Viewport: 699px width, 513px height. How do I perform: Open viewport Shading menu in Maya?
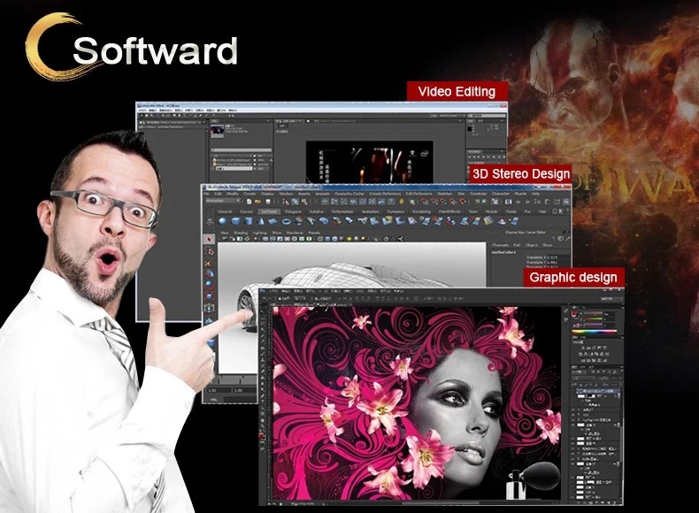[x=241, y=233]
